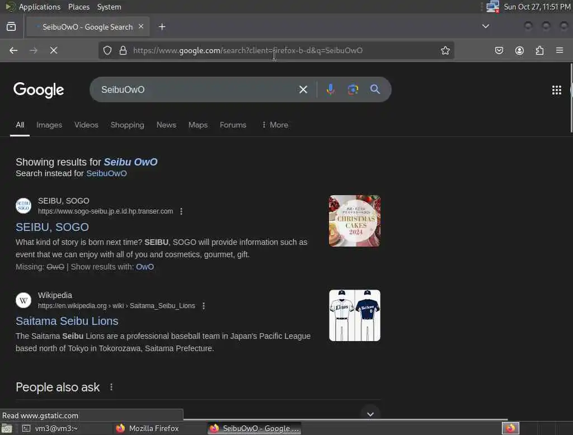Image resolution: width=573 pixels, height=435 pixels.
Task: Switch to Videos results tab
Action: click(86, 125)
